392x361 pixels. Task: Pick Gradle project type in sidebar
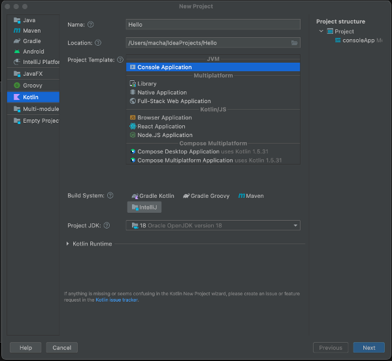click(x=33, y=41)
